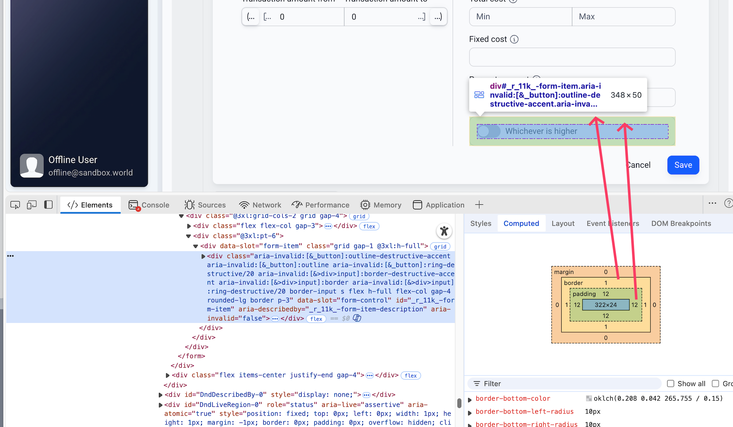Viewport: 733px width, 427px height.
Task: Click the tooltip flex layout icon
Action: [479, 95]
